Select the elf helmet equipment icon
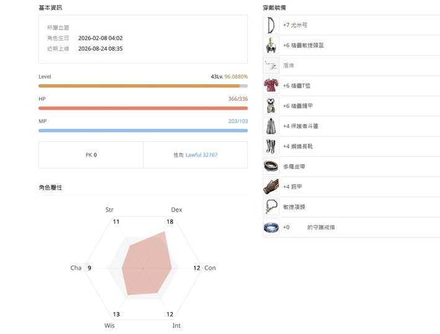This screenshot has height=334, width=440. tap(271, 45)
